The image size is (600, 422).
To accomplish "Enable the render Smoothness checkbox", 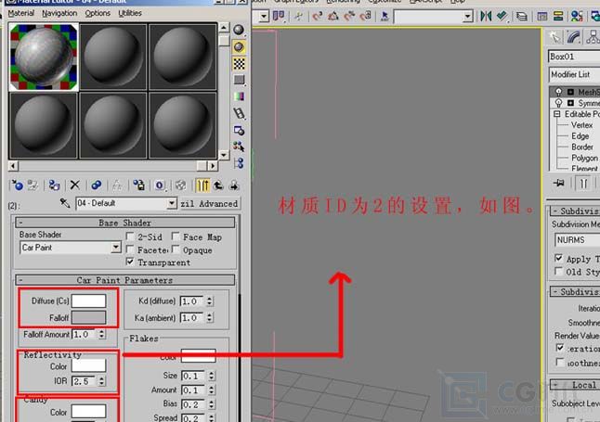I will (560, 362).
